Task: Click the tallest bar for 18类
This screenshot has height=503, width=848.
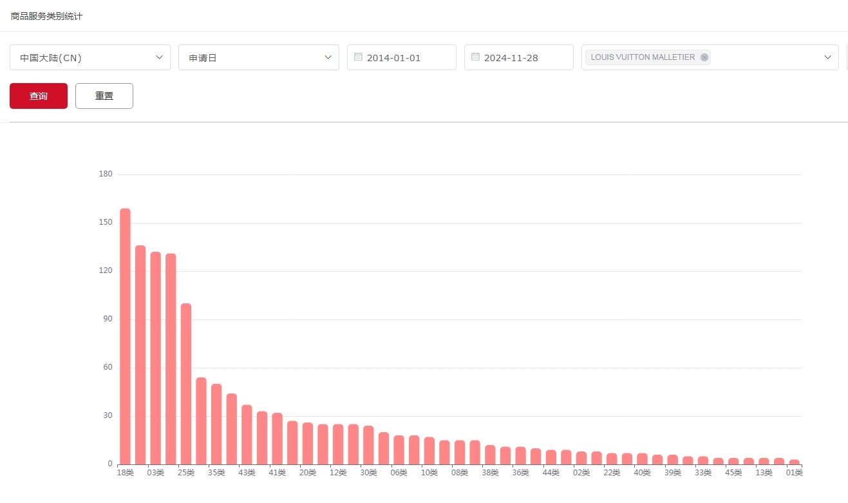Action: (x=125, y=335)
